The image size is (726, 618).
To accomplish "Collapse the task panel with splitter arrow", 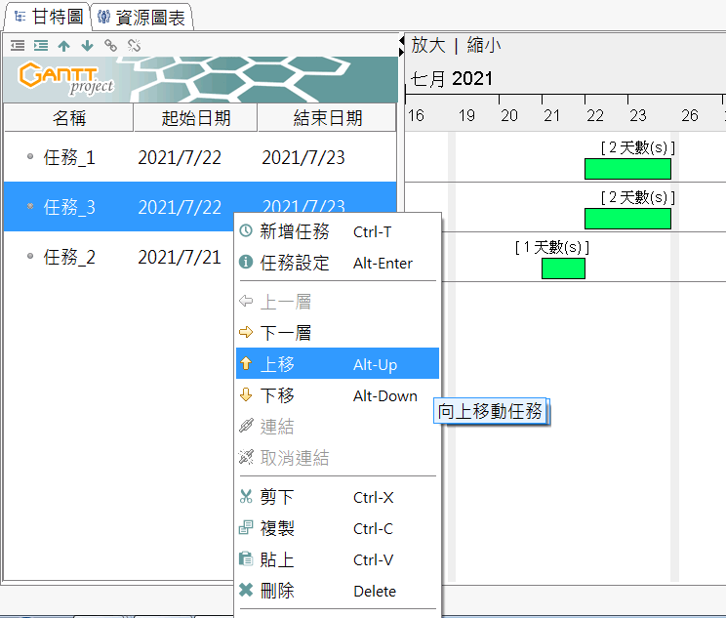I will 402,41.
